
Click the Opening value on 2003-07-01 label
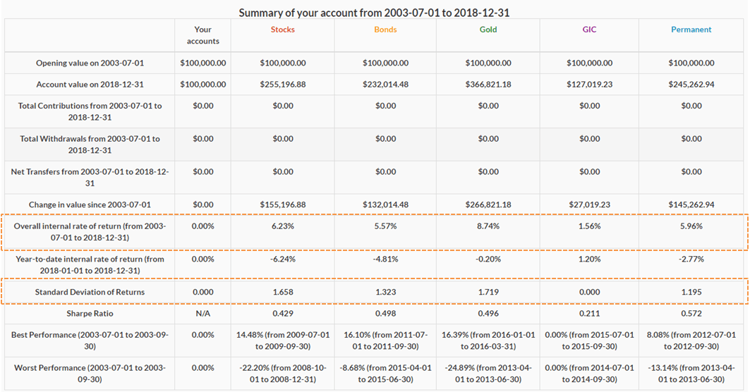coord(90,63)
